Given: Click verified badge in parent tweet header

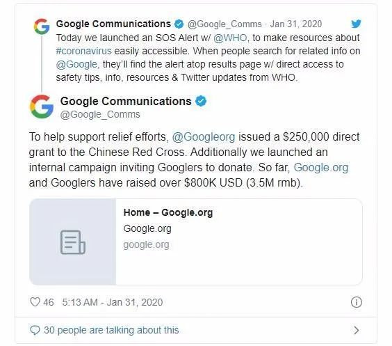Looking at the screenshot, I should [179, 24].
